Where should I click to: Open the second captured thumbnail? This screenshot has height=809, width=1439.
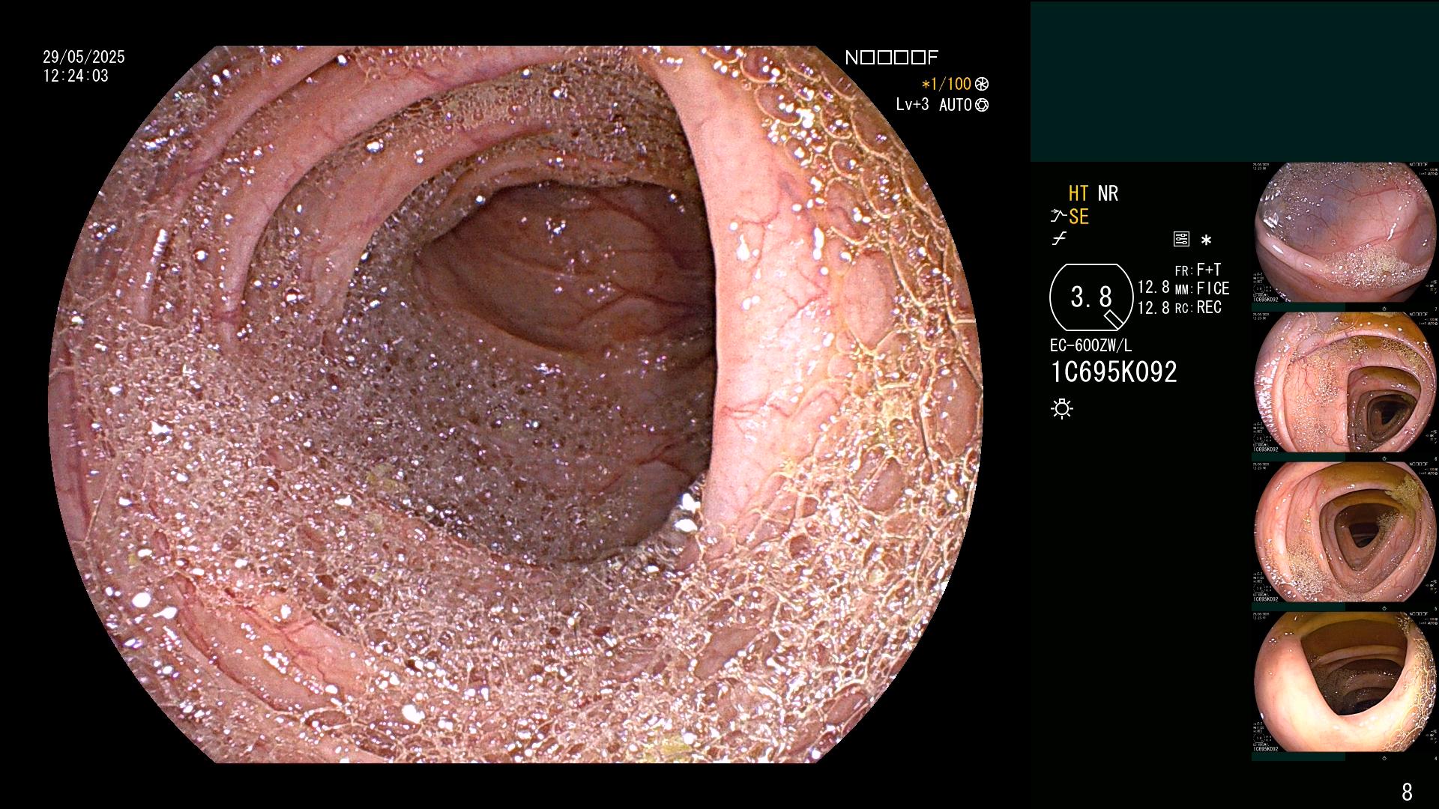(x=1345, y=383)
